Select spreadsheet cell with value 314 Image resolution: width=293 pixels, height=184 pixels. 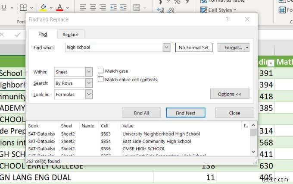266,131
